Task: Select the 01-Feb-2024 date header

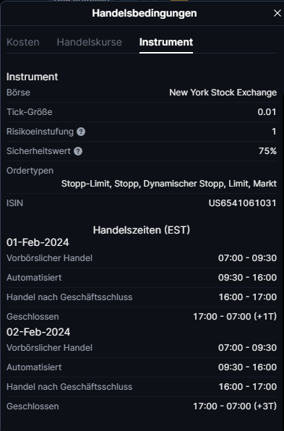Action: (x=38, y=242)
